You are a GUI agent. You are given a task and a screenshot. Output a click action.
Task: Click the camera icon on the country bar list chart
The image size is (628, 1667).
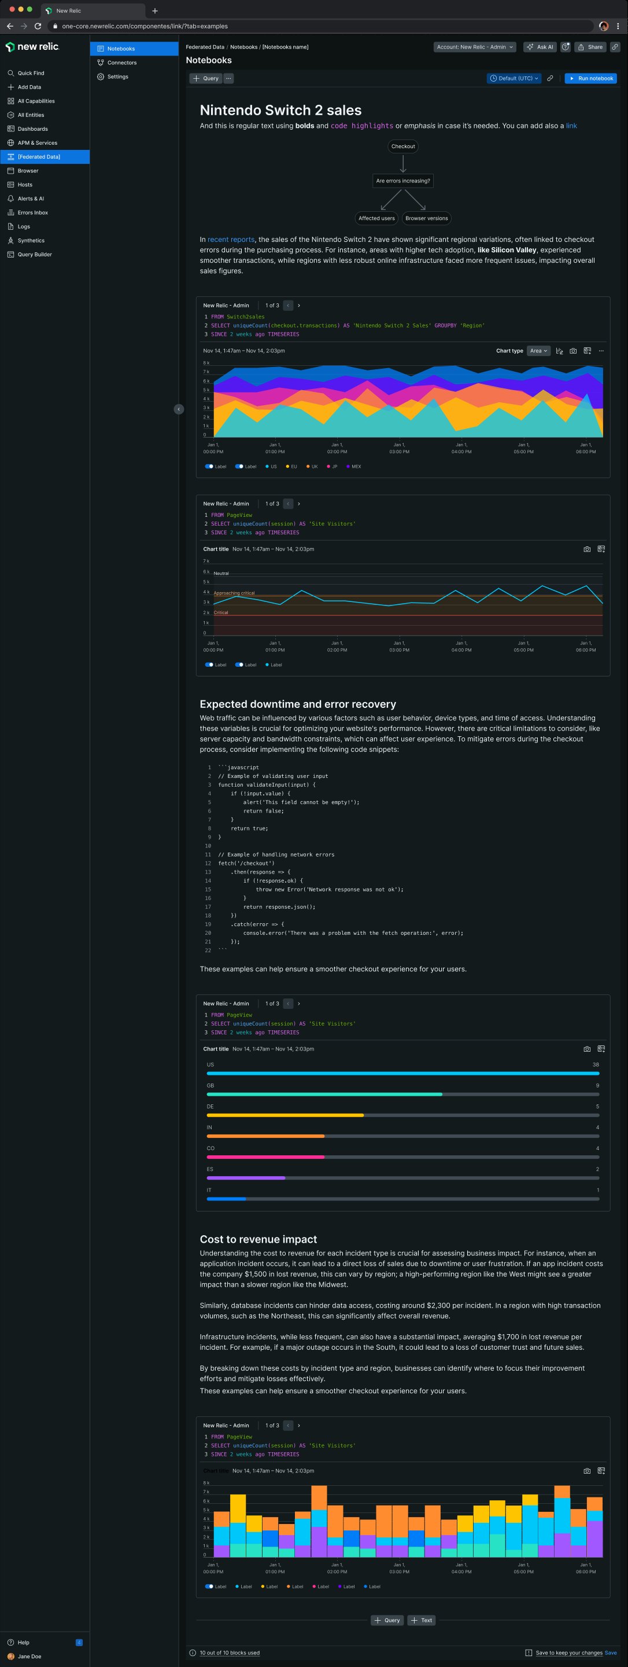coord(586,1048)
